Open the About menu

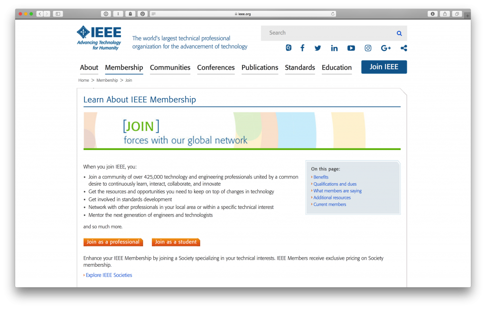pyautogui.click(x=89, y=67)
